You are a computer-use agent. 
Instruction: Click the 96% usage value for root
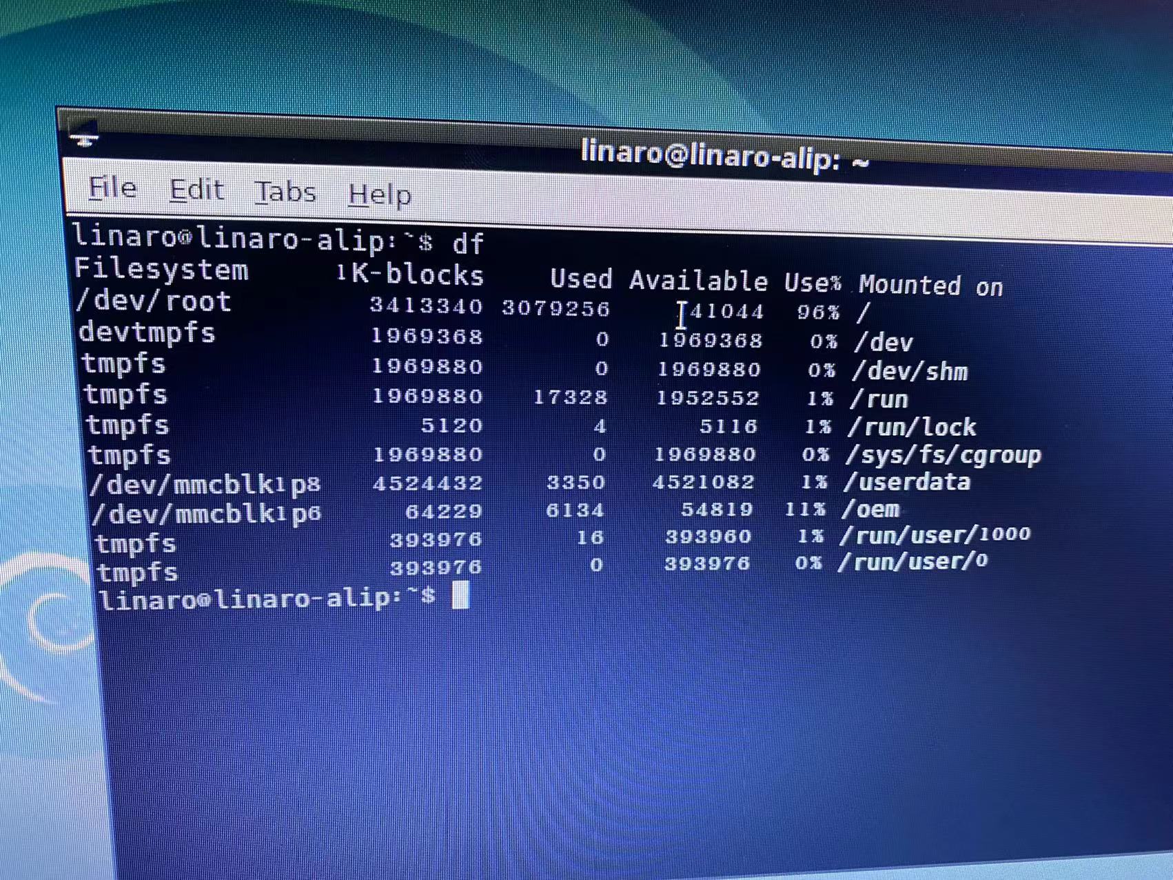click(x=818, y=312)
